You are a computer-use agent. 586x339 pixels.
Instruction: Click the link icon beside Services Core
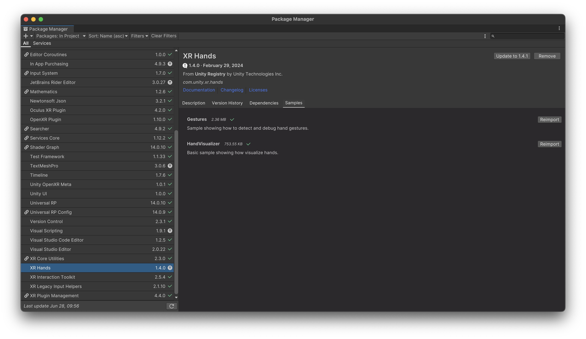(x=26, y=138)
